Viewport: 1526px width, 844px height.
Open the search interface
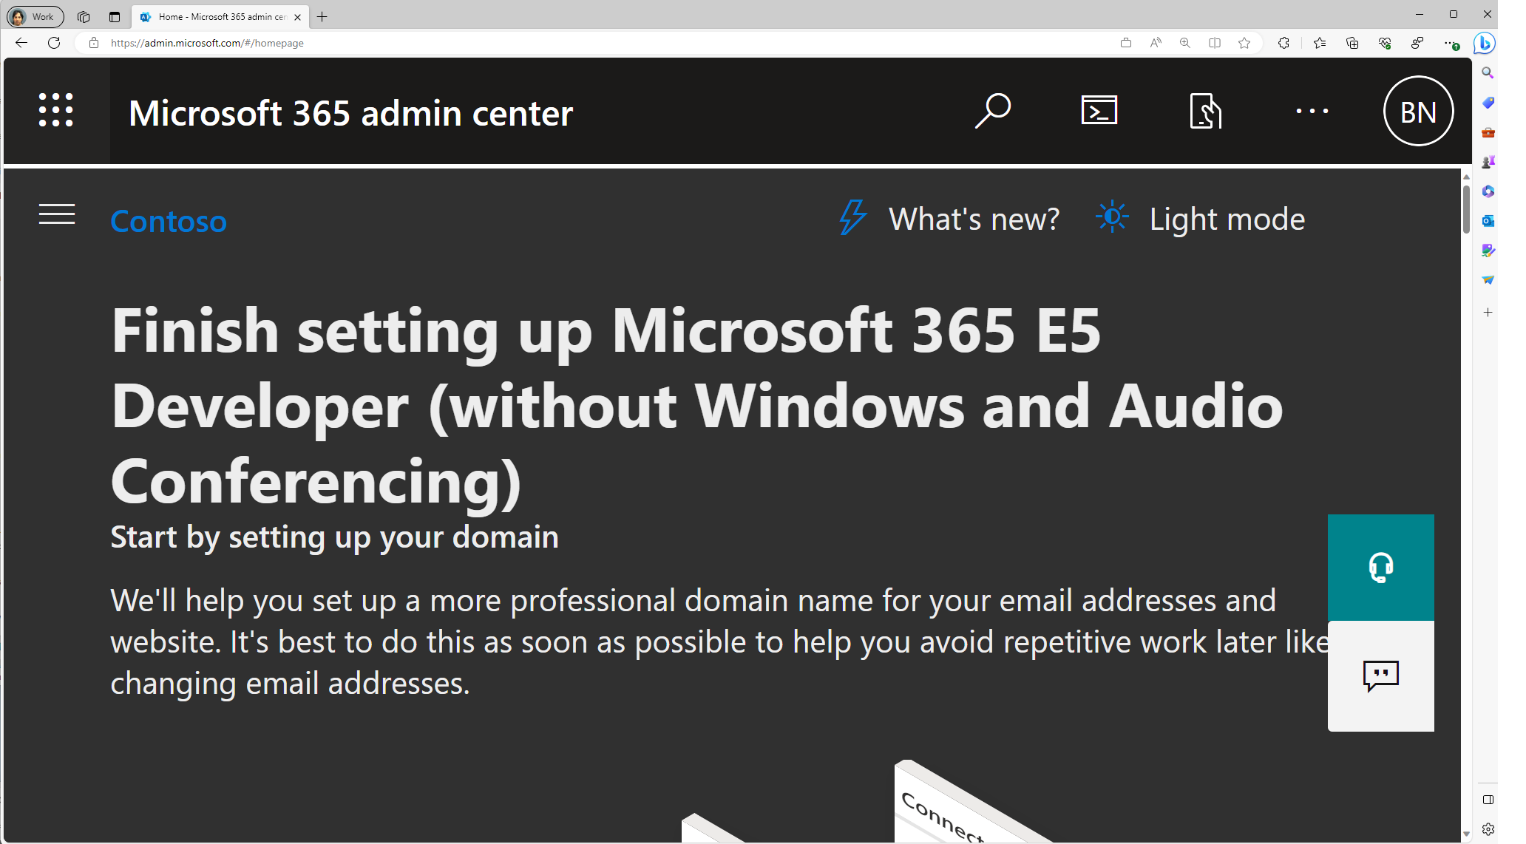click(993, 110)
